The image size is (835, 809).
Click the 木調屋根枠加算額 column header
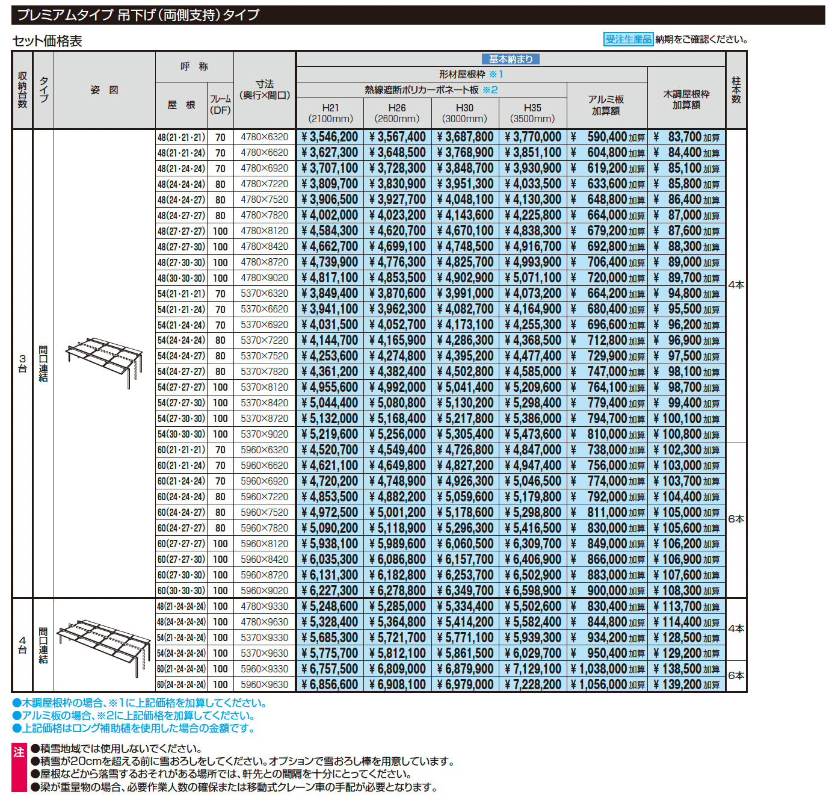coord(686,99)
